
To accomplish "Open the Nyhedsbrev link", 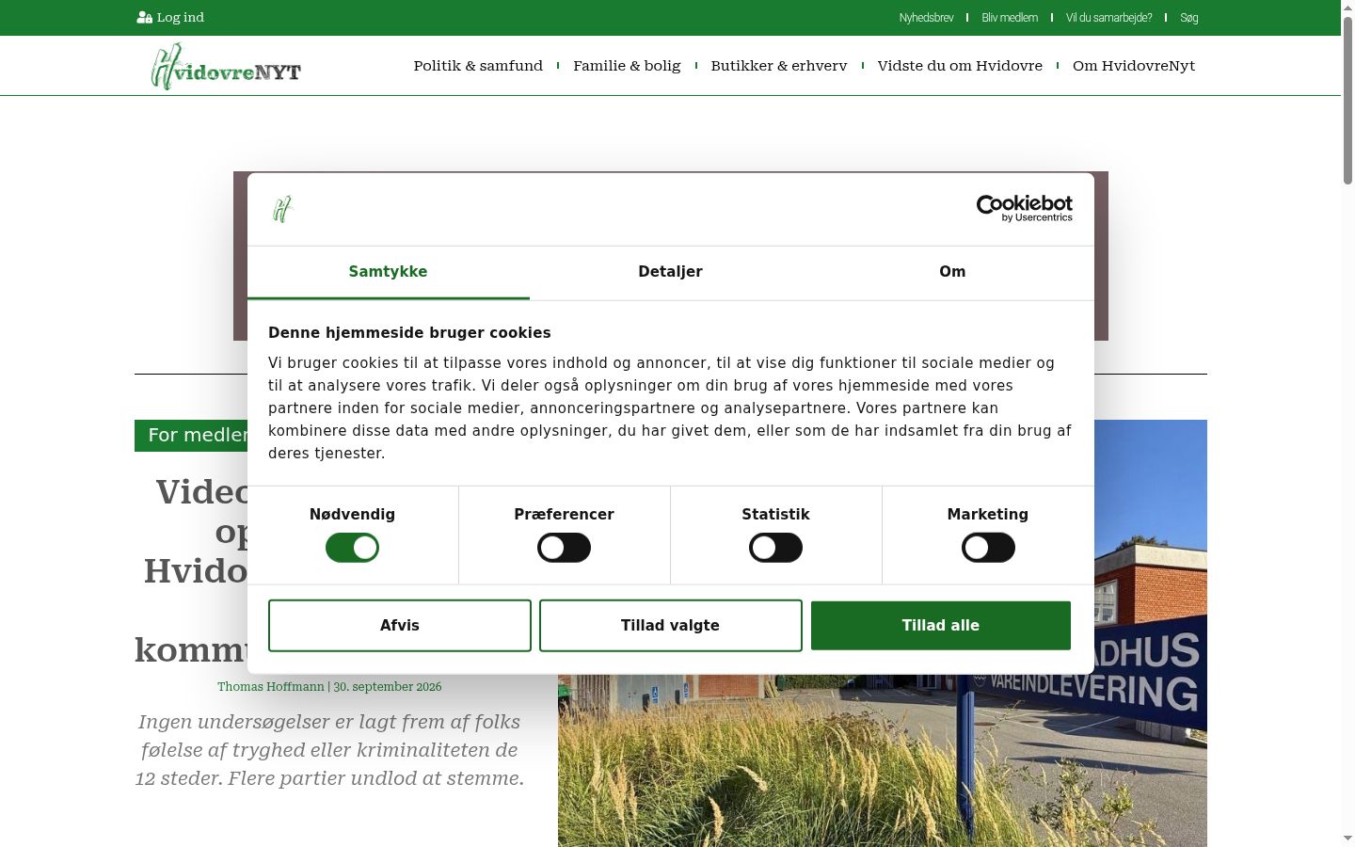I will pos(926,18).
